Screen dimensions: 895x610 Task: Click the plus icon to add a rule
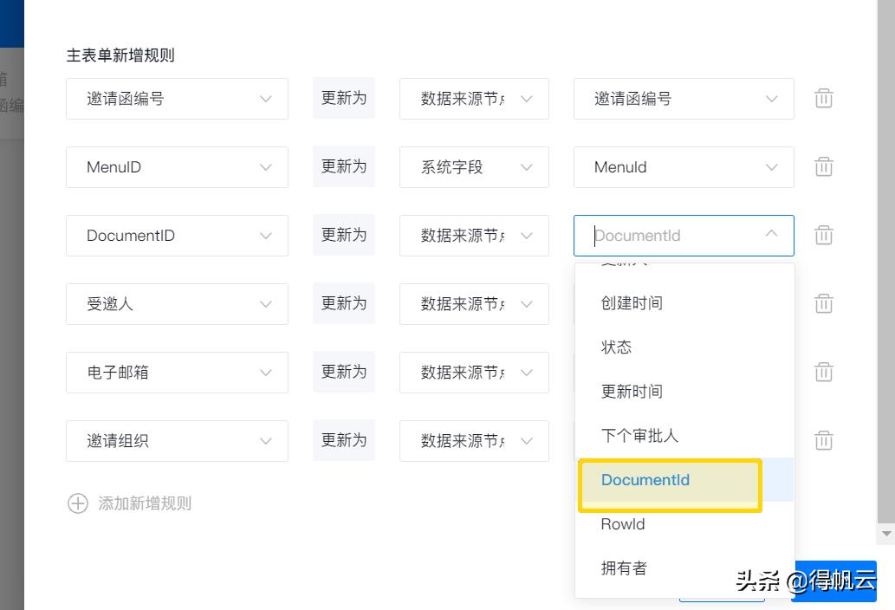(78, 503)
